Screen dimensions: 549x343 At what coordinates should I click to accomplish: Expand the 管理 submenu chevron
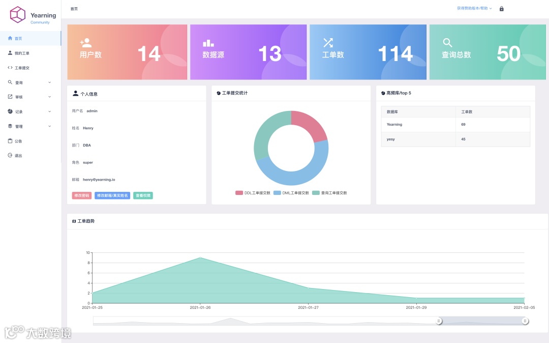[49, 126]
